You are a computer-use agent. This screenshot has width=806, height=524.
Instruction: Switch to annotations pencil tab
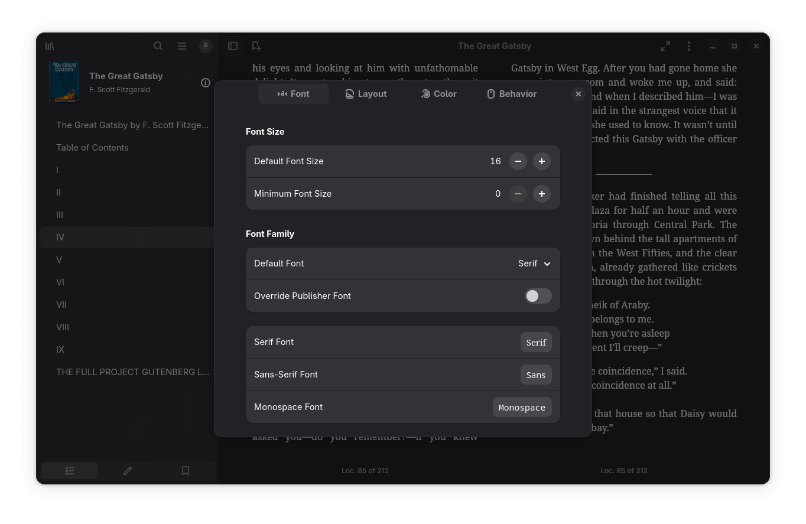[x=128, y=471]
